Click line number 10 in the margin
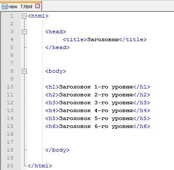 tap(10, 87)
